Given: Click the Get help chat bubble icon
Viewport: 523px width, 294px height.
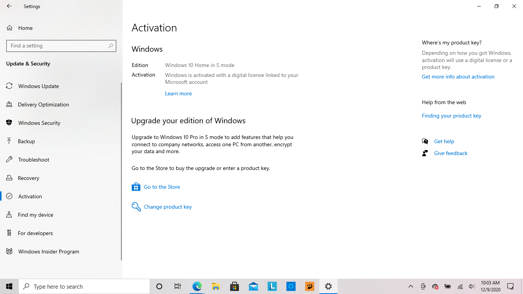Looking at the screenshot, I should [425, 141].
